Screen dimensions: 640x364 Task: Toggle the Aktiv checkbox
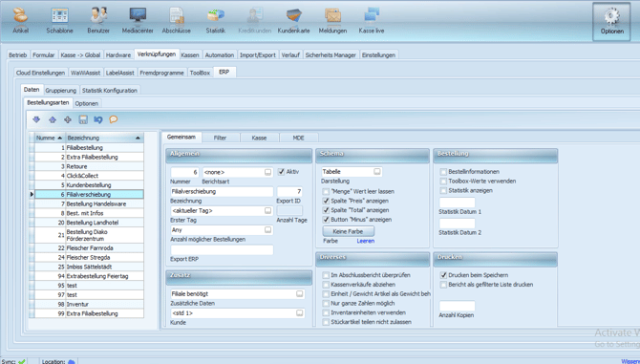(281, 172)
